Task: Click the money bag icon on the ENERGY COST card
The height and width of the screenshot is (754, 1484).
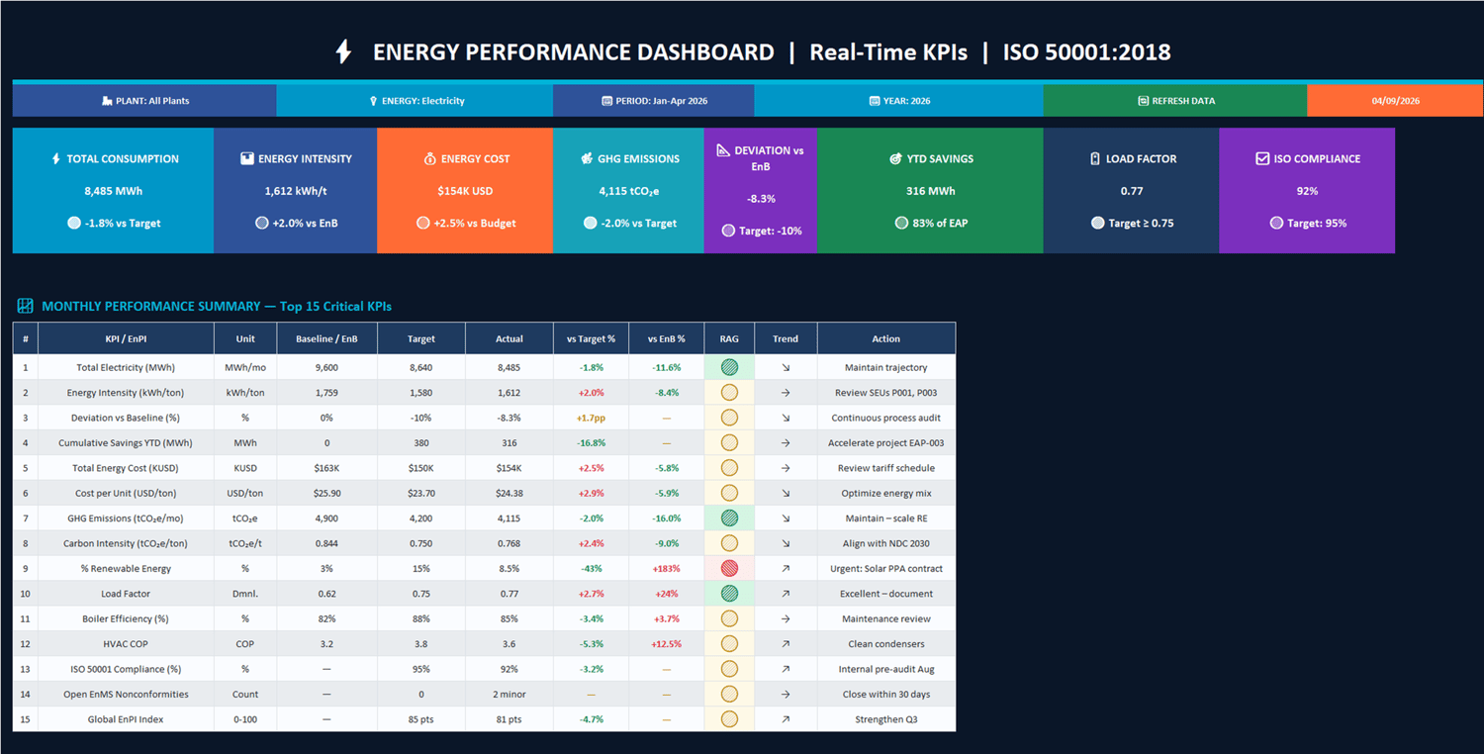Action: click(x=429, y=158)
